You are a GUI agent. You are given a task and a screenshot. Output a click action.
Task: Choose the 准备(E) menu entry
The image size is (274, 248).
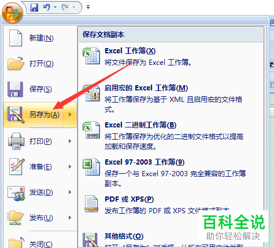pos(40,167)
